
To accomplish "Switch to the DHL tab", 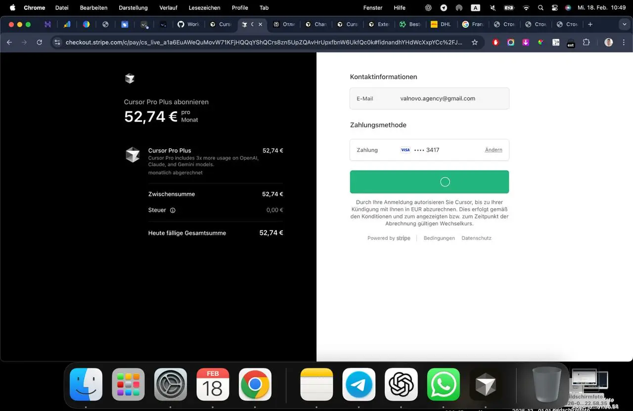I will [x=440, y=24].
